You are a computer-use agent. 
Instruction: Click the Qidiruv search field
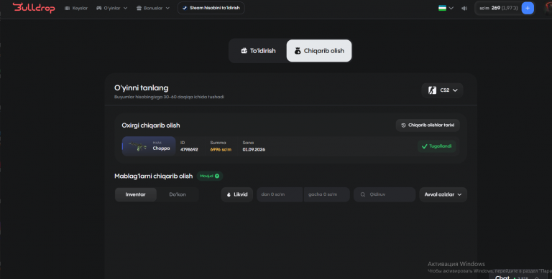click(385, 194)
